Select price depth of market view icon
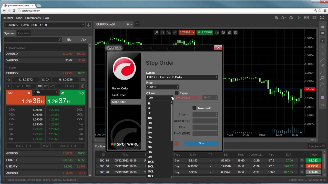The width and height of the screenshot is (328, 184). [x=46, y=86]
